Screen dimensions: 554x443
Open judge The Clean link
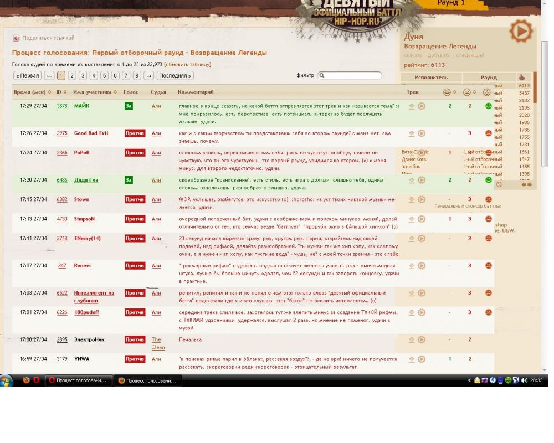[x=158, y=343]
